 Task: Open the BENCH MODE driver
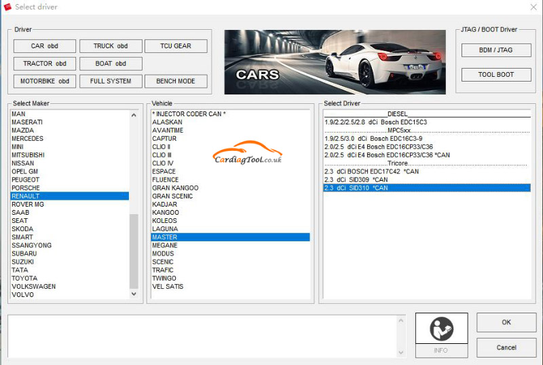tap(176, 82)
